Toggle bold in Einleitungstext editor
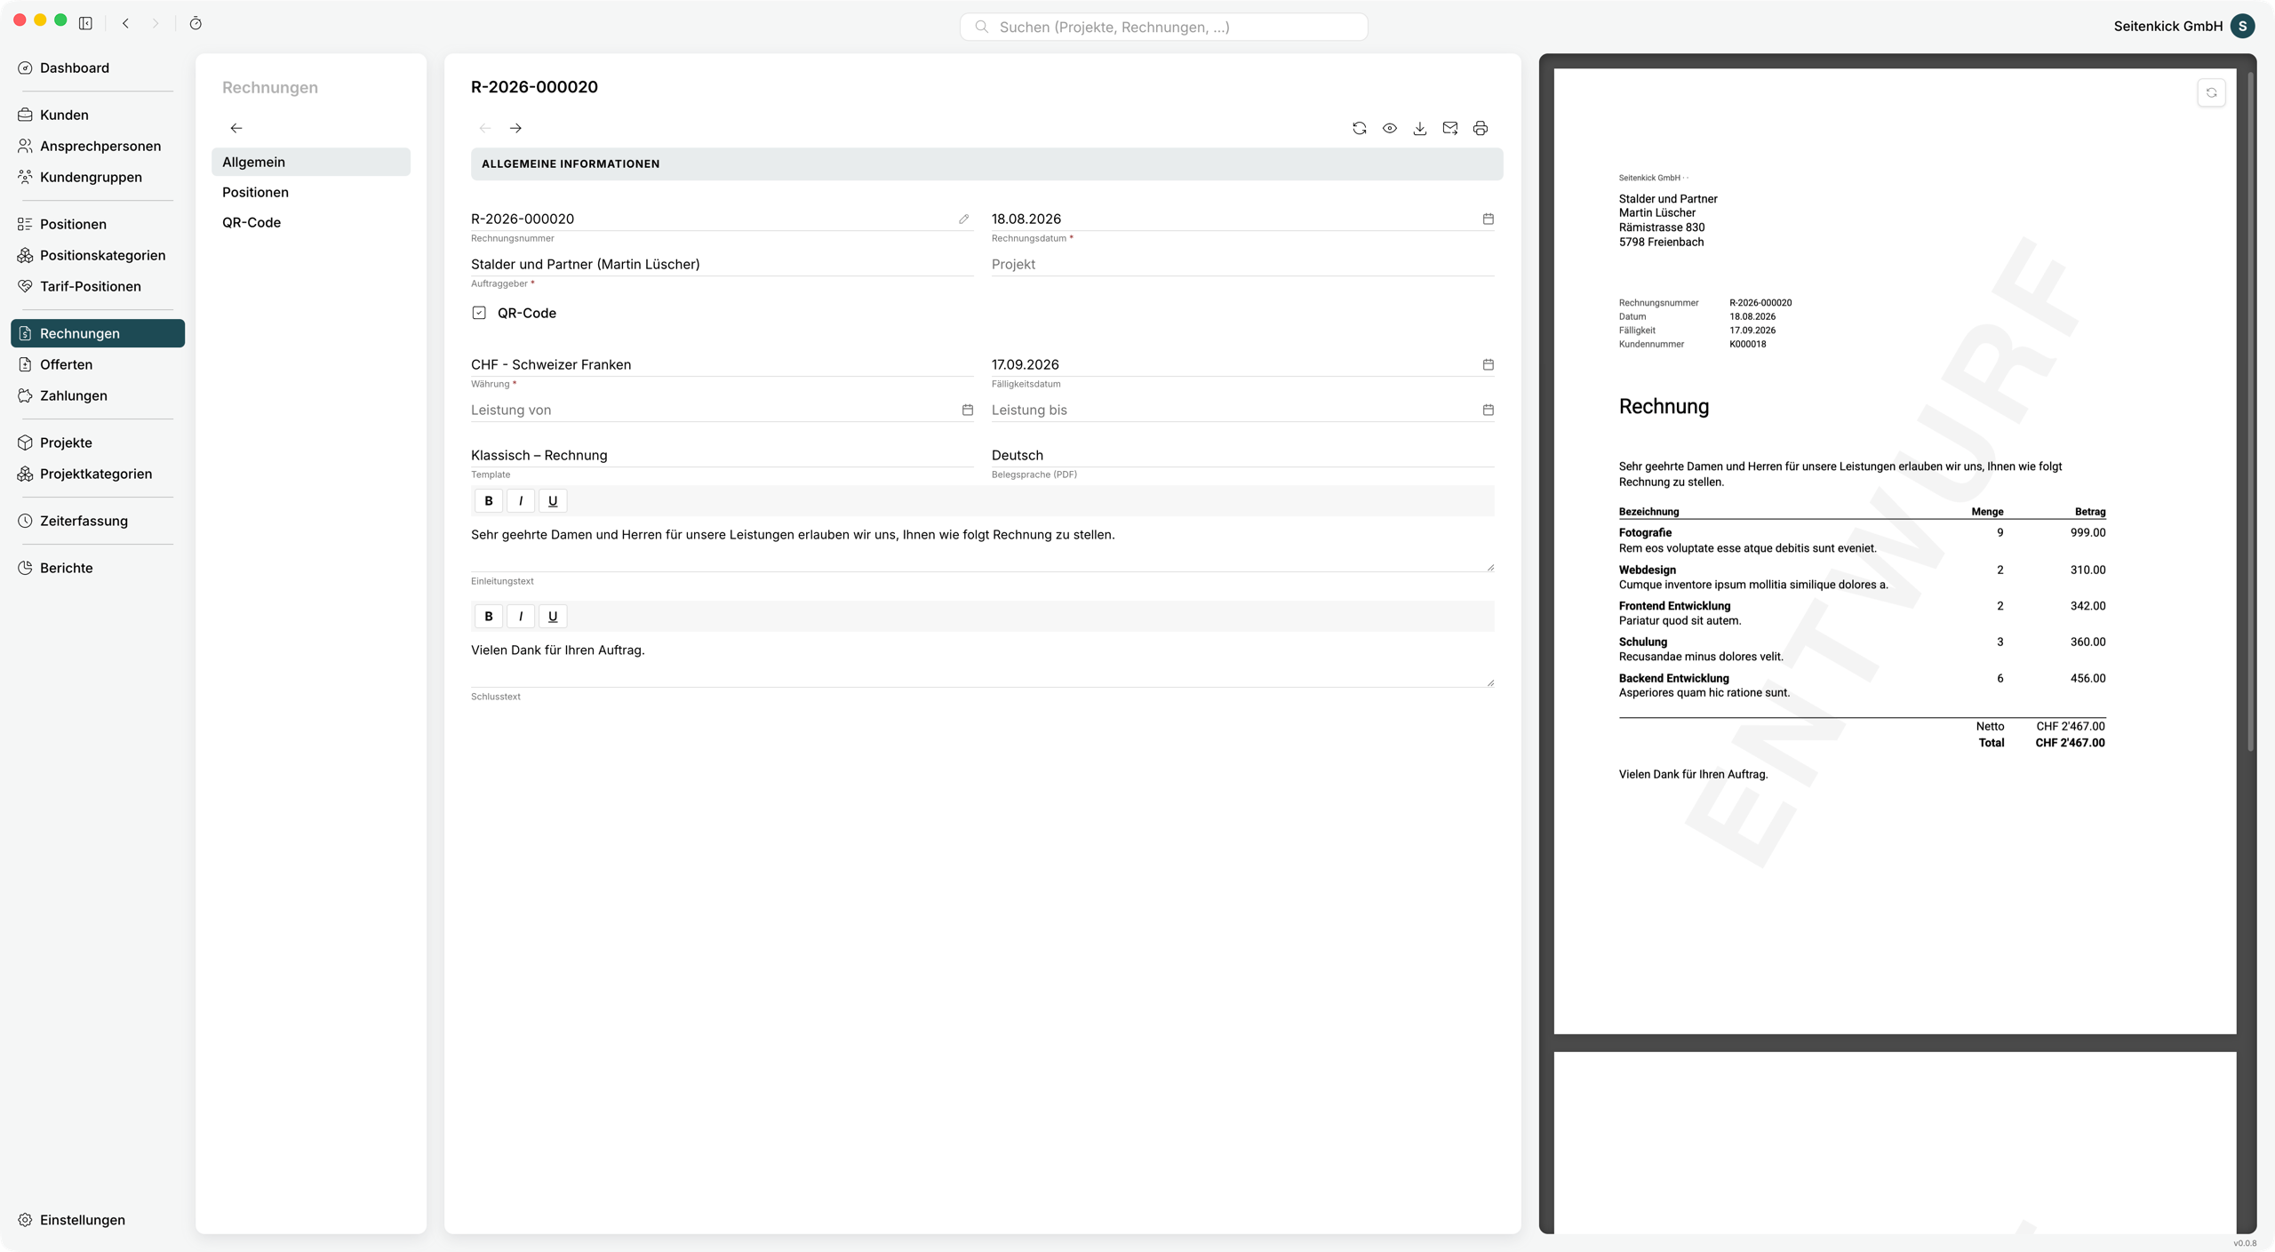This screenshot has width=2275, height=1252. tap(488, 501)
